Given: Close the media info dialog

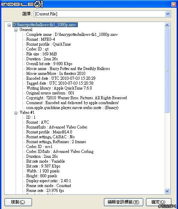Looking at the screenshot, I should pyautogui.click(x=173, y=4).
